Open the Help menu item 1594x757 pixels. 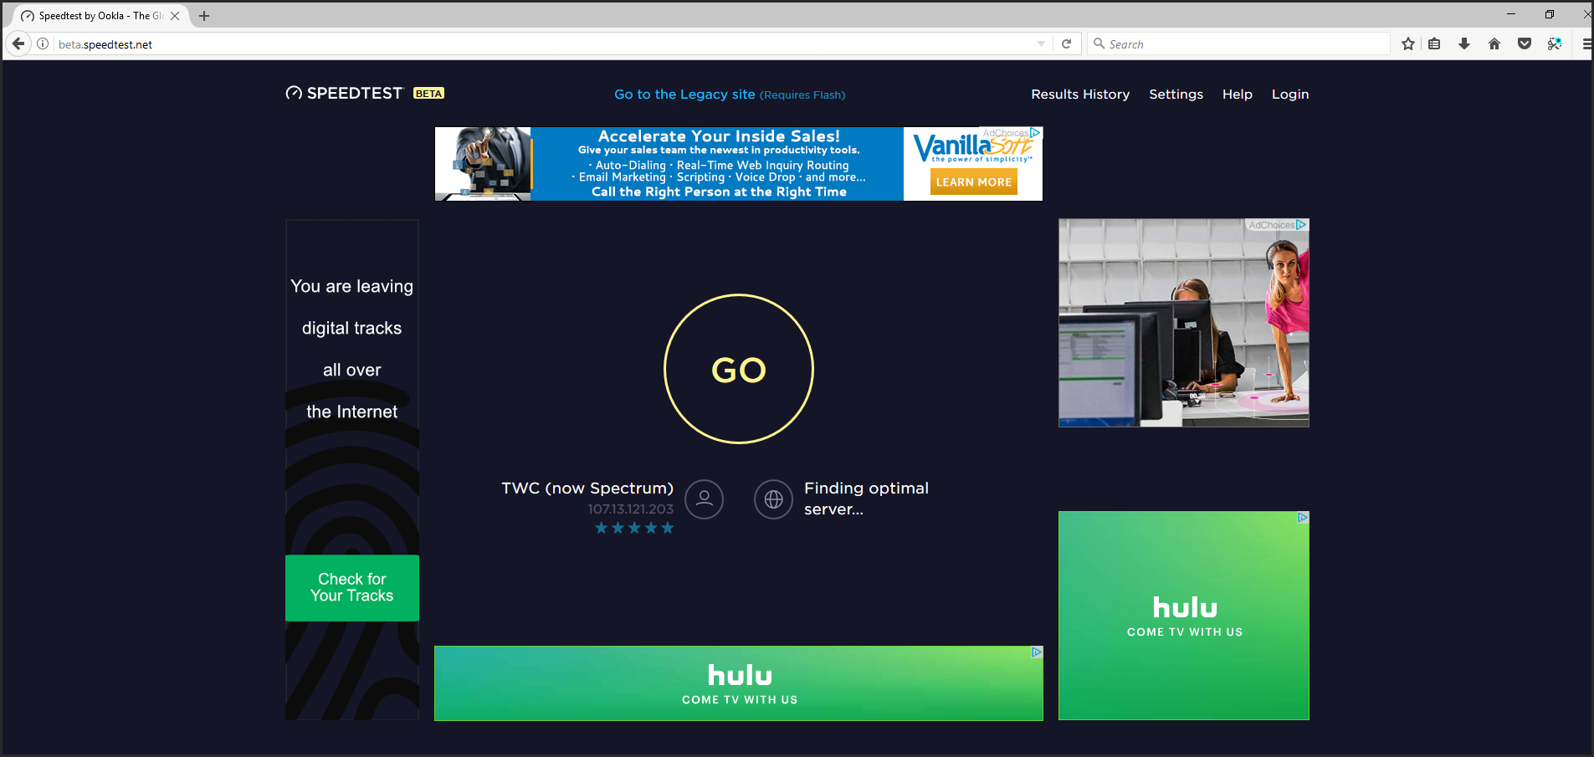click(1237, 95)
